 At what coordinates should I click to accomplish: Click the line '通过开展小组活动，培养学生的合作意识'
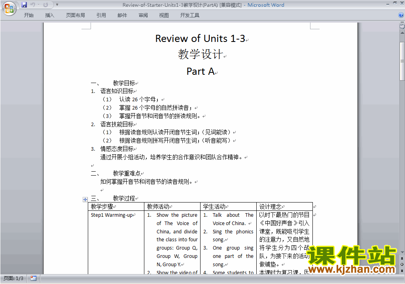tap(171, 157)
